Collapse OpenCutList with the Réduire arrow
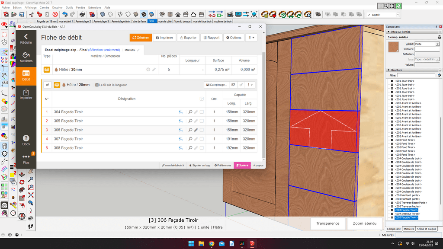Image resolution: width=443 pixels, height=249 pixels. point(26,39)
